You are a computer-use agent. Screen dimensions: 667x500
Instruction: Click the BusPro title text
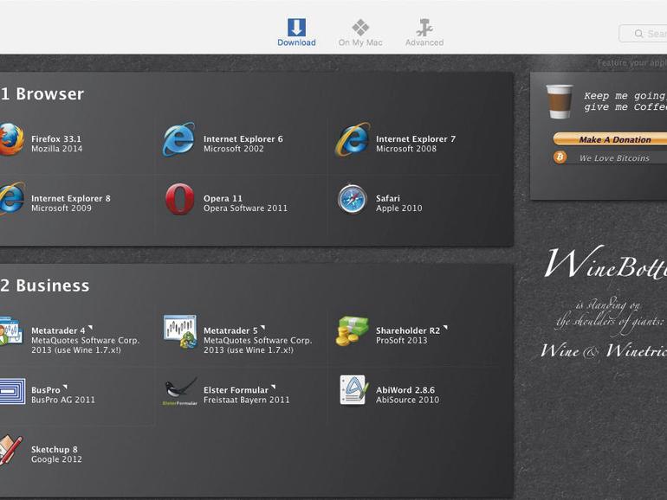click(x=46, y=390)
